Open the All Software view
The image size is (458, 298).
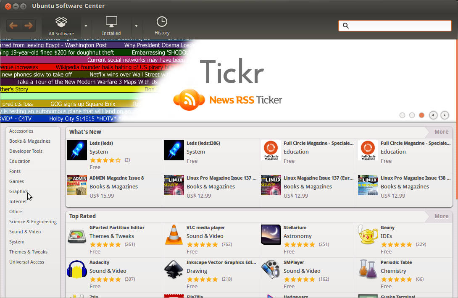coord(61,26)
